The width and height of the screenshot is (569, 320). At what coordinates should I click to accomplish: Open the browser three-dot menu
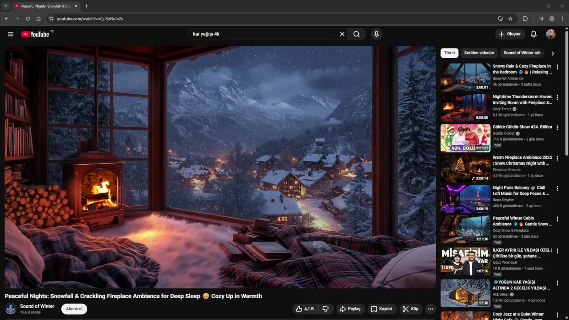coord(562,19)
